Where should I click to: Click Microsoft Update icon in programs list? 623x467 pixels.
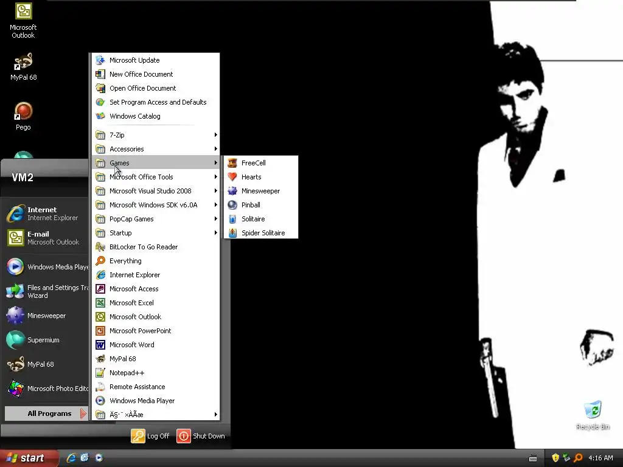[x=100, y=60]
